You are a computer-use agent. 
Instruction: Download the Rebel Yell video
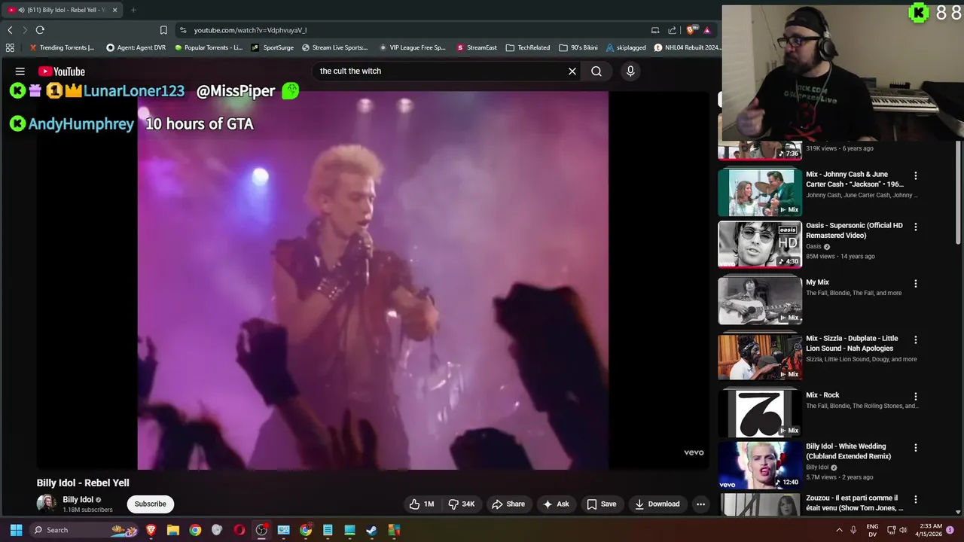click(657, 504)
